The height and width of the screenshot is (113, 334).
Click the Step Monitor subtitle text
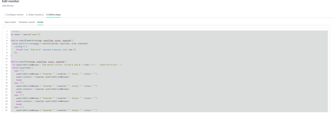8,6
